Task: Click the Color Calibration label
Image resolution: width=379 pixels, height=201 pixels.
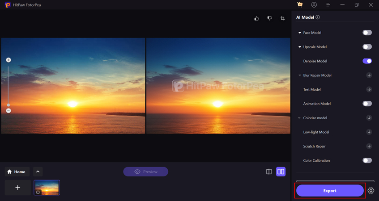Action: [x=316, y=160]
